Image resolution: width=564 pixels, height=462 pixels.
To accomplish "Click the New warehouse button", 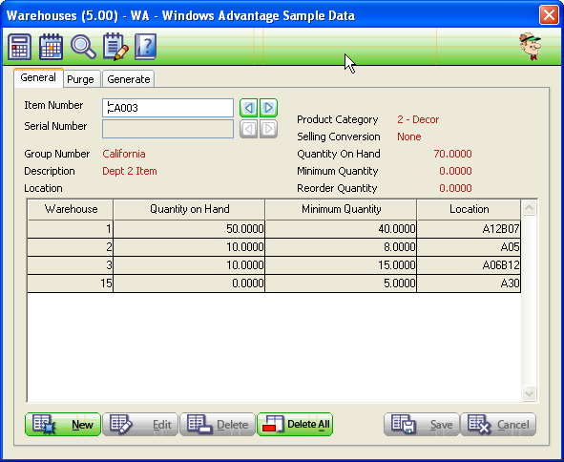I will (x=63, y=425).
